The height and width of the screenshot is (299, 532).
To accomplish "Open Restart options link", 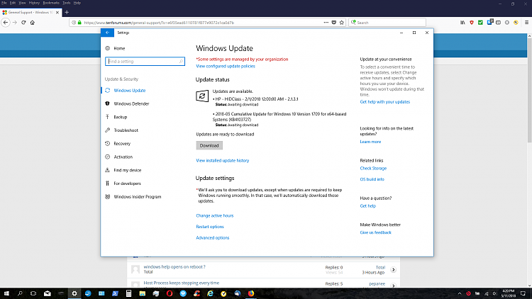I will point(210,227).
